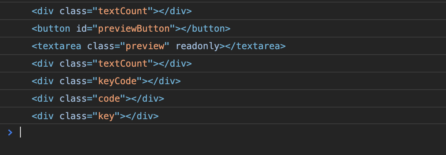Click the opening <button tag name
Screen dimensions: 446x155
click(x=51, y=28)
